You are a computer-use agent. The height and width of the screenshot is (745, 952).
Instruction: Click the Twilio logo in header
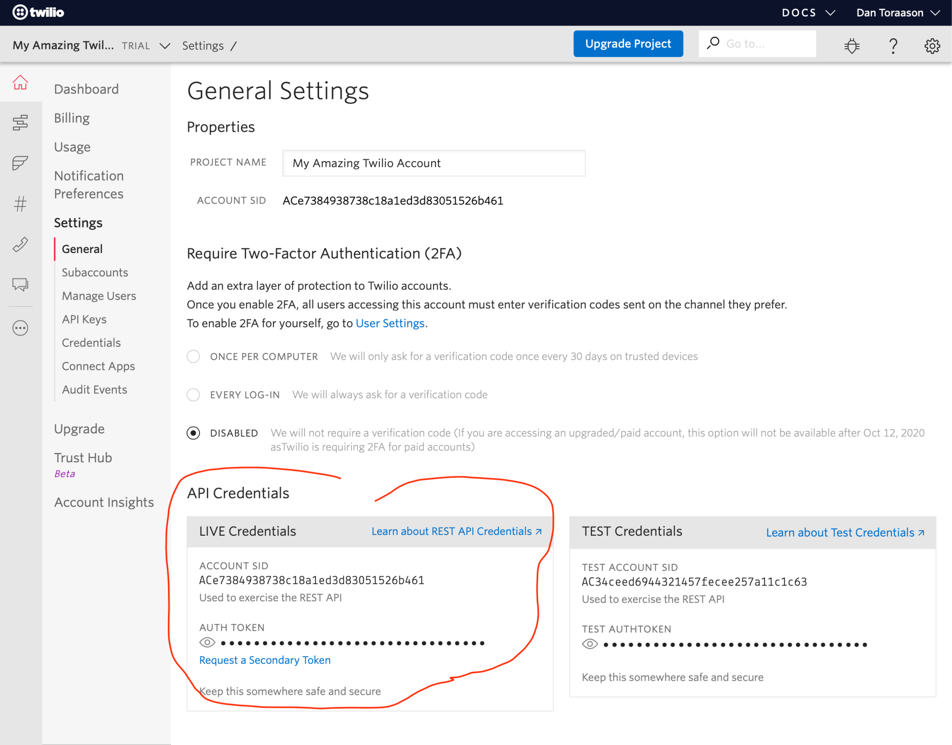38,12
